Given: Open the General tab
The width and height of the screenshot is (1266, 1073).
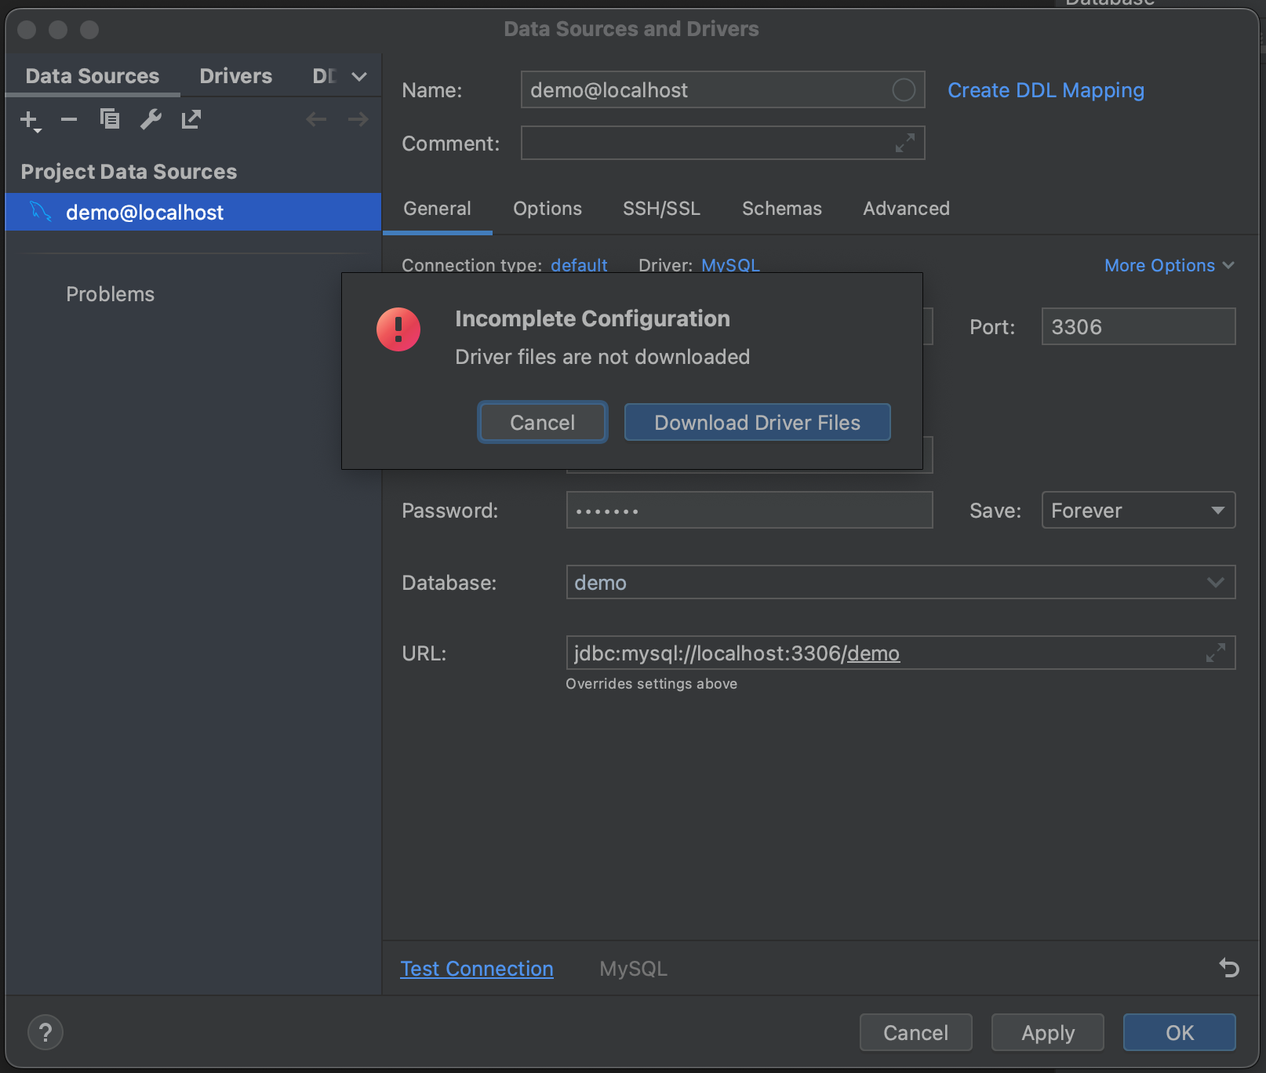Looking at the screenshot, I should point(437,209).
